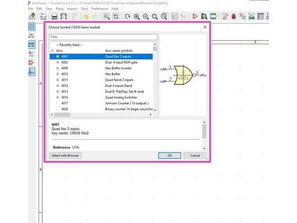Click the zoom to selection icon
297x223 pixels.
164,16
